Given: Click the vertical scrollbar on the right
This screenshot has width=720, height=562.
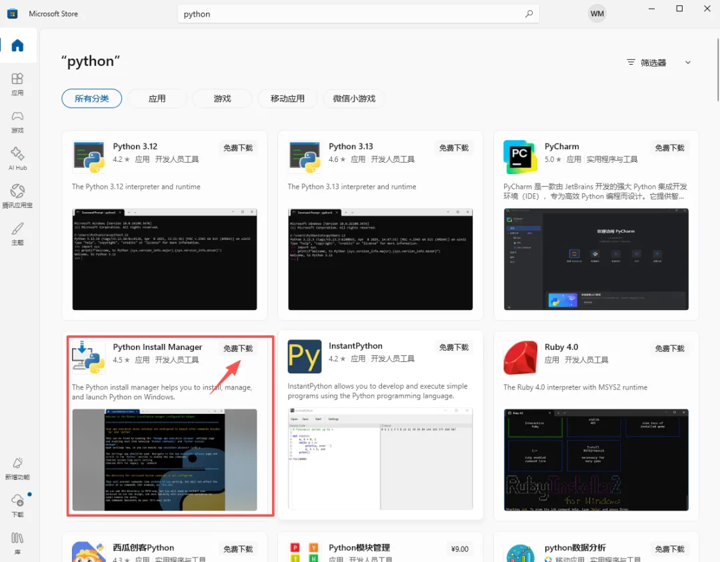Looking at the screenshot, I should point(718,70).
